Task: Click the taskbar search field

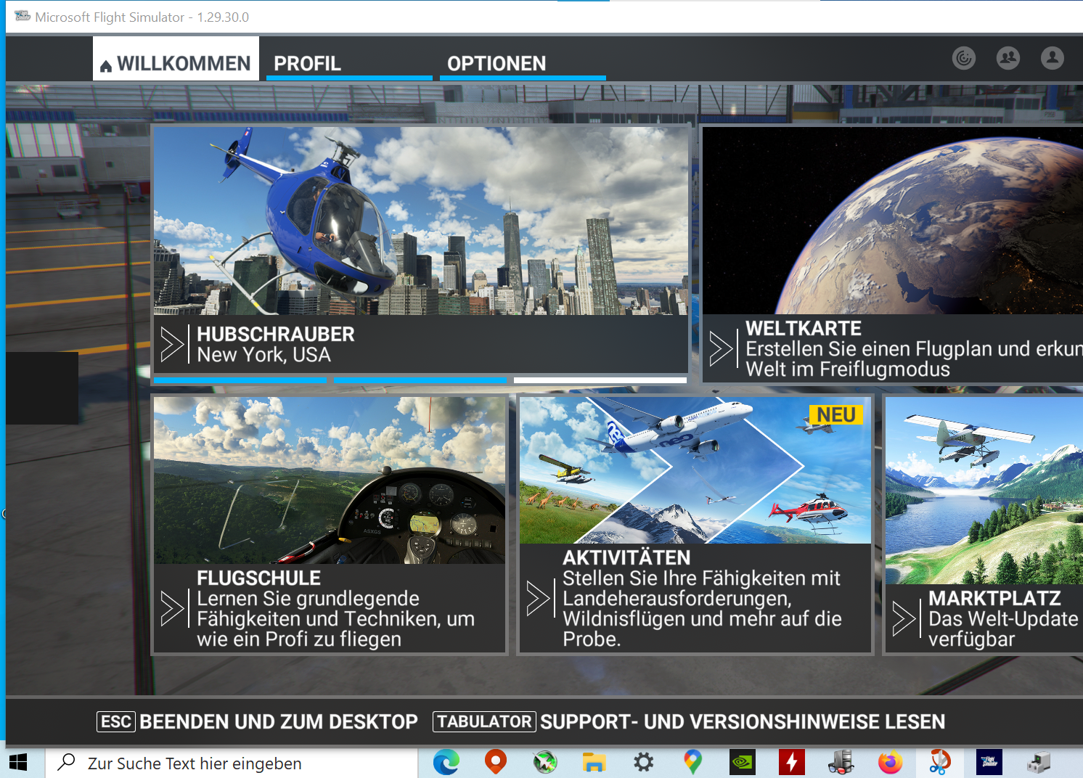Action: coord(232,763)
